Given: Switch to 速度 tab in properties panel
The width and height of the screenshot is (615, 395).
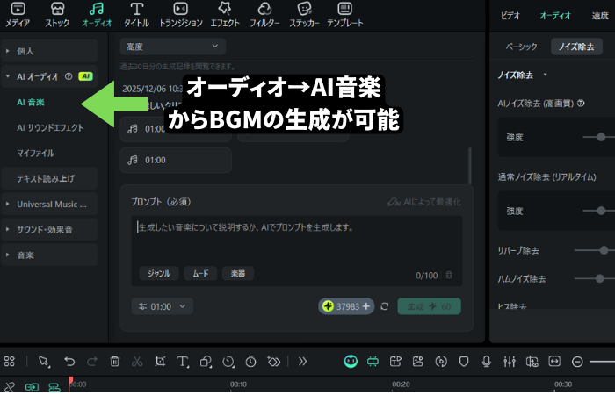Looking at the screenshot, I should click(x=600, y=16).
